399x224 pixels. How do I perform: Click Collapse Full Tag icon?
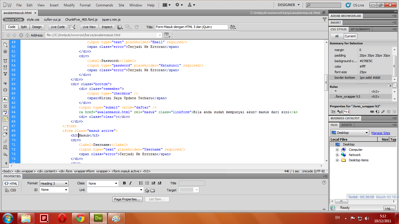coord(5,61)
